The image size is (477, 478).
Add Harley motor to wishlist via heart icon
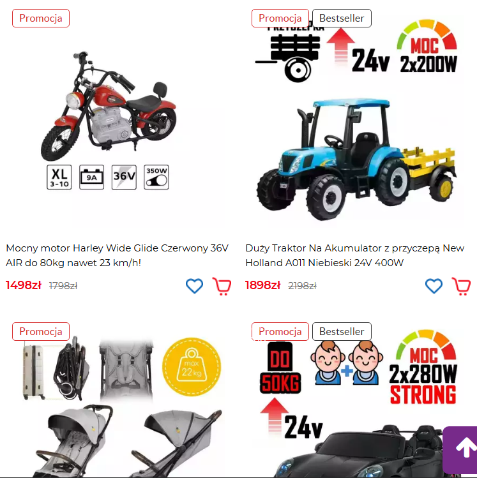(x=194, y=286)
